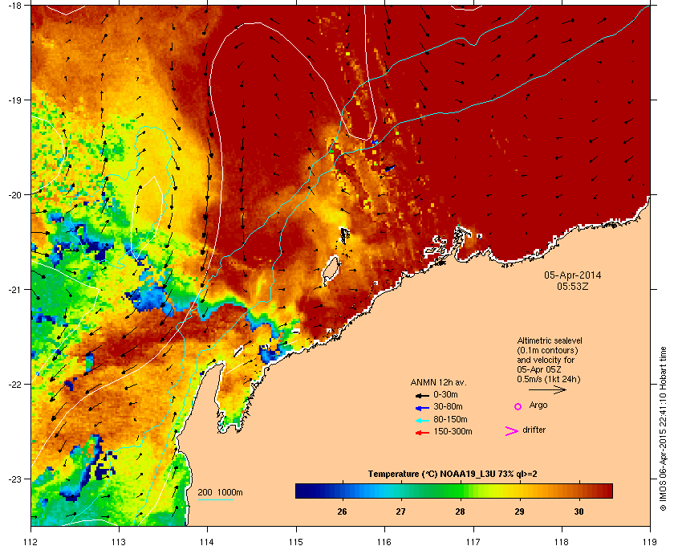Click the magenta Argo circle symbol
674x546 pixels.
click(518, 406)
